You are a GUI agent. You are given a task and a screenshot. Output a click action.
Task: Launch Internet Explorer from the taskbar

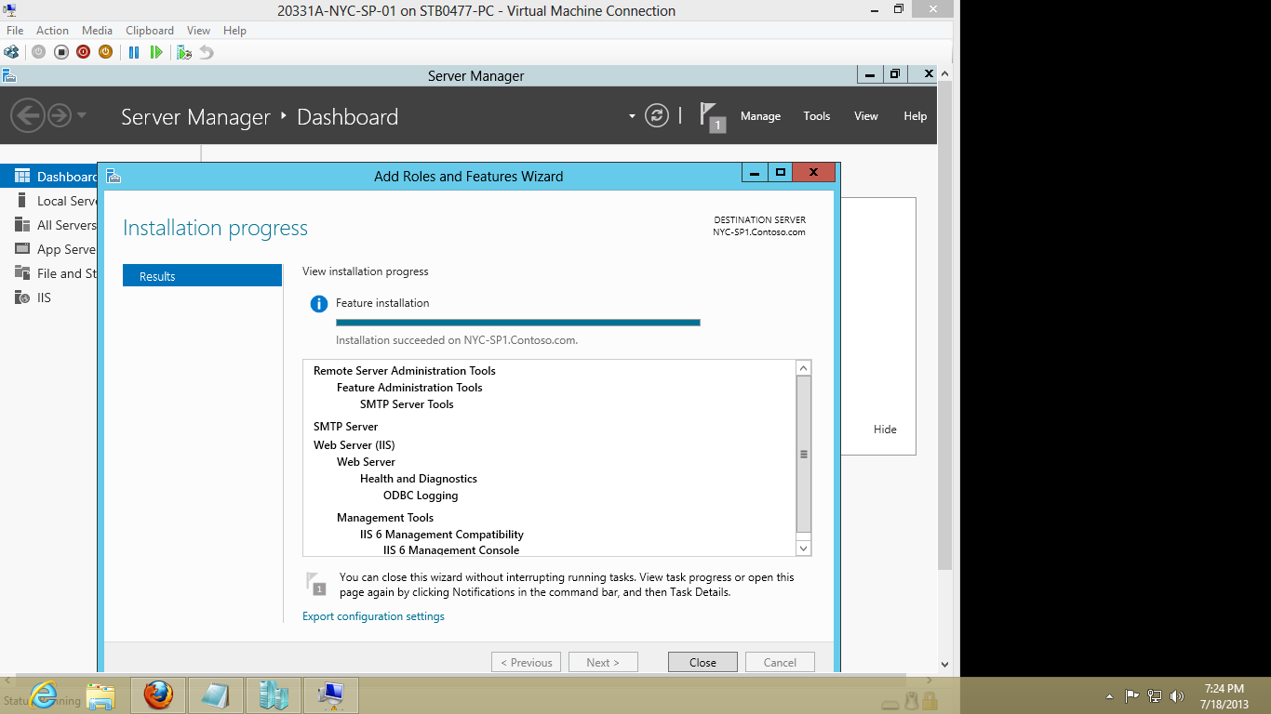click(44, 695)
